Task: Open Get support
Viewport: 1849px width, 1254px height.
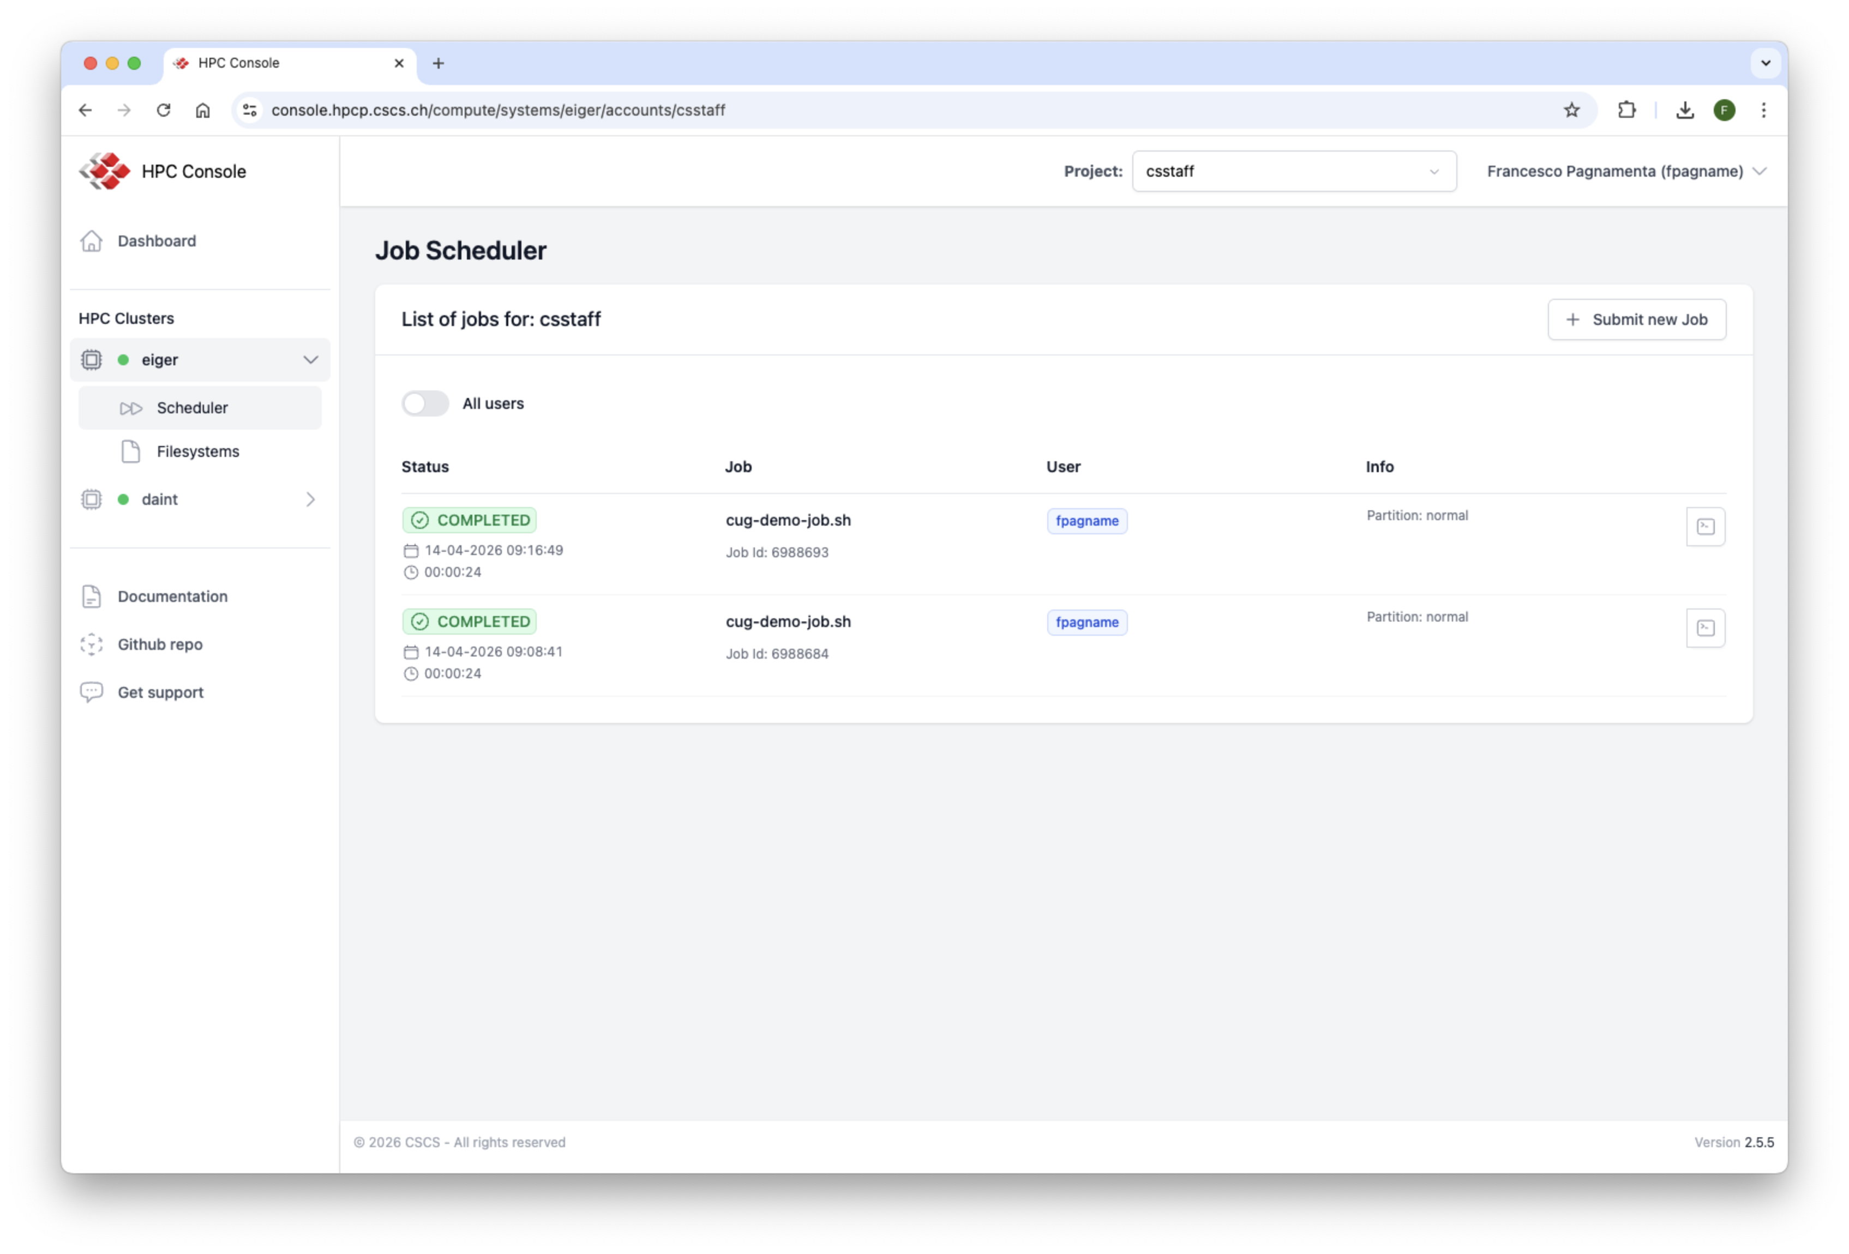Action: point(160,692)
